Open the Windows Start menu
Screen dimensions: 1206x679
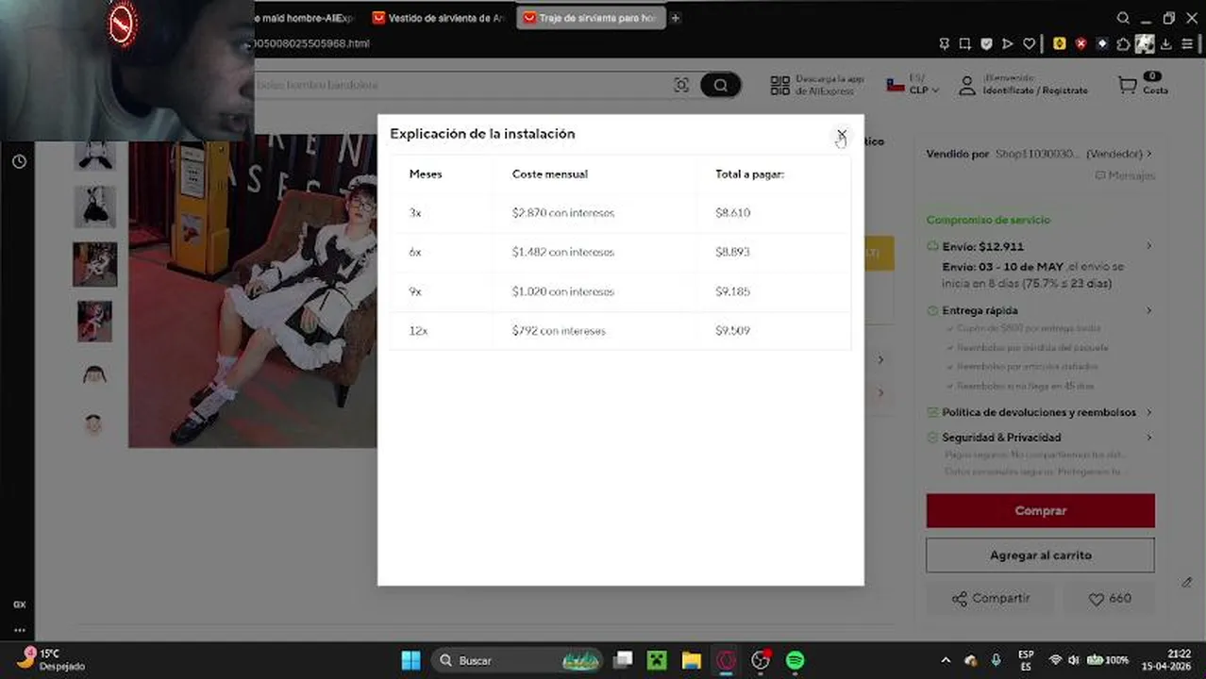tap(410, 660)
